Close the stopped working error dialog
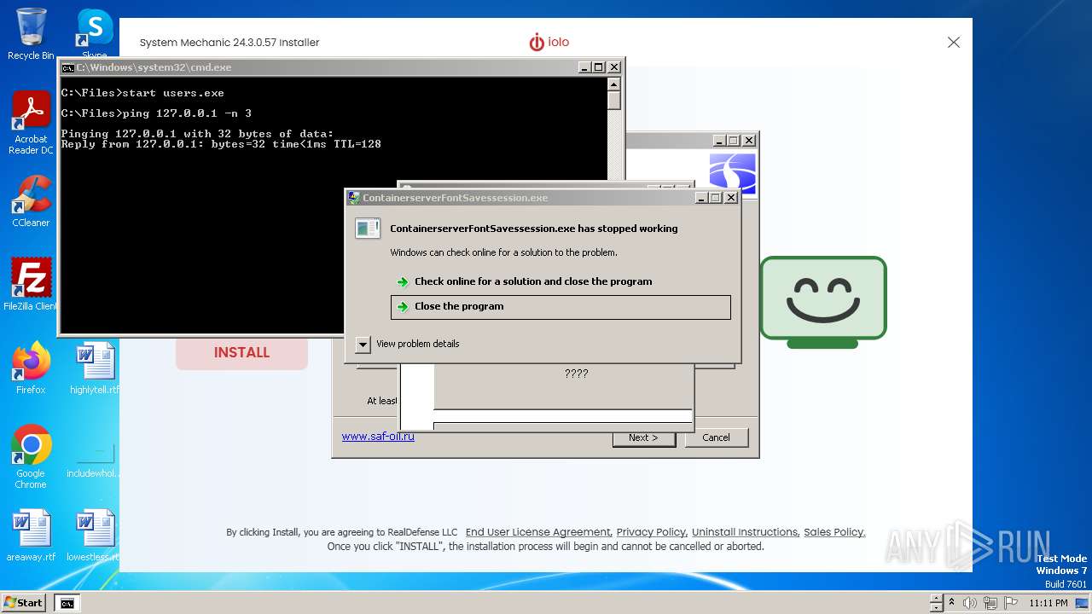 (730, 198)
